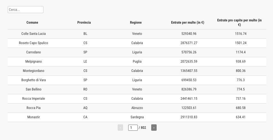Click the Montegiordano comune cell
Image resolution: width=273 pixels, height=140 pixels.
tap(34, 71)
